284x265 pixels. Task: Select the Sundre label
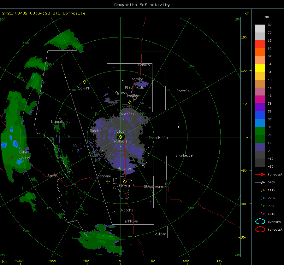pyautogui.click(x=96, y=130)
